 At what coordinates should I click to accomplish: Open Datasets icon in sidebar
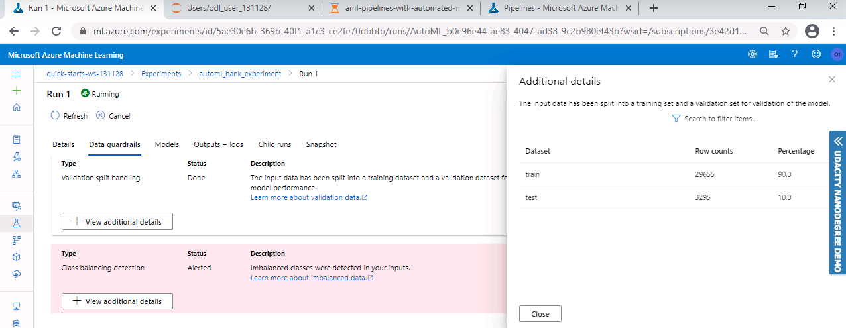point(17,206)
